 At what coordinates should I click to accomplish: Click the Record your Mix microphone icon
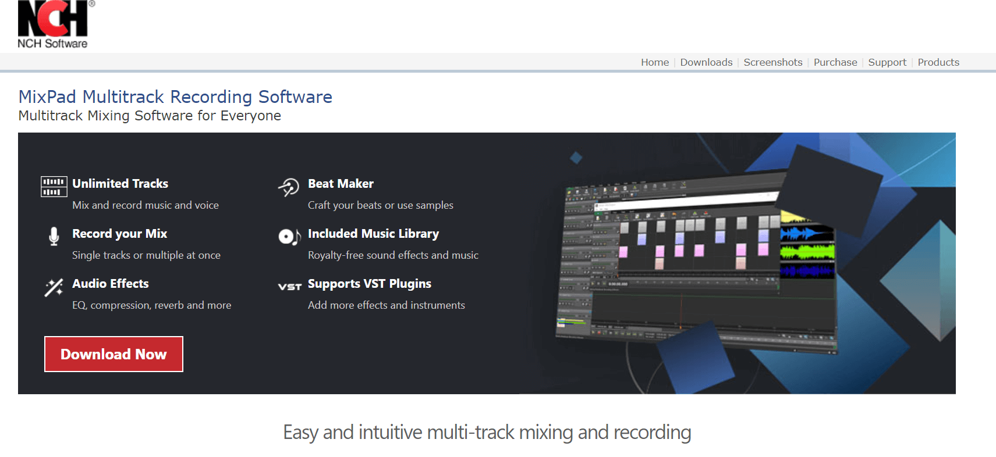point(54,236)
